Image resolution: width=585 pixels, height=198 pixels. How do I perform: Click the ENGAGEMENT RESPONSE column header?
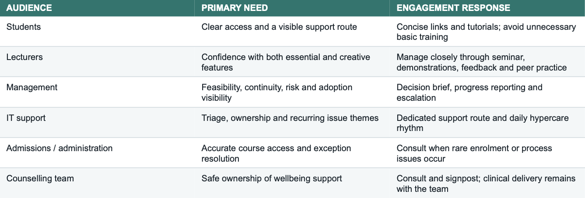(487, 8)
